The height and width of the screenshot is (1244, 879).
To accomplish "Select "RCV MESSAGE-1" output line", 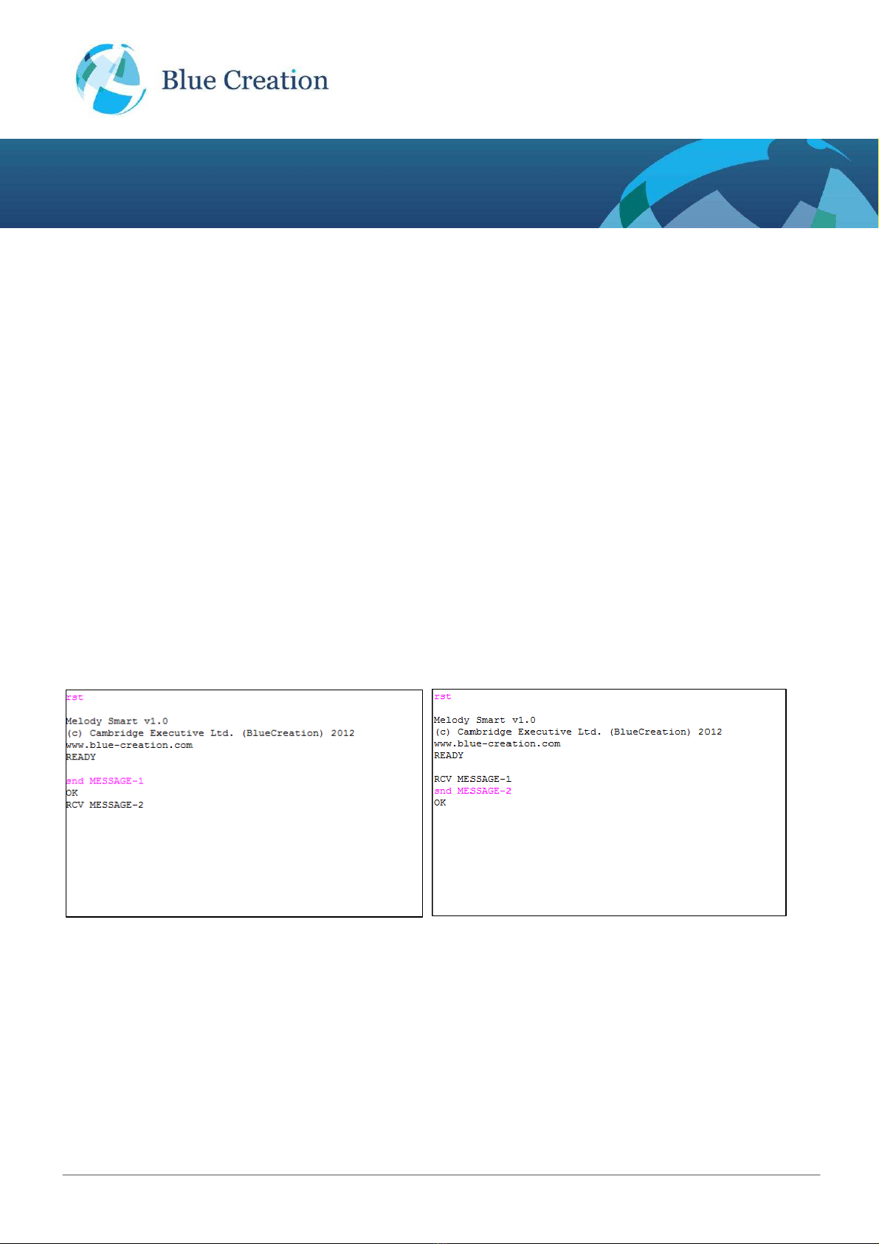I will point(472,779).
